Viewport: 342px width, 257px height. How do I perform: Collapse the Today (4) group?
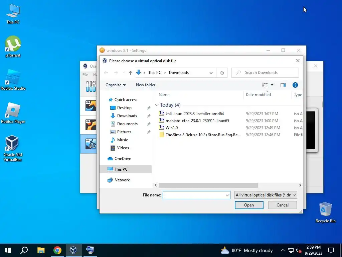(x=157, y=105)
